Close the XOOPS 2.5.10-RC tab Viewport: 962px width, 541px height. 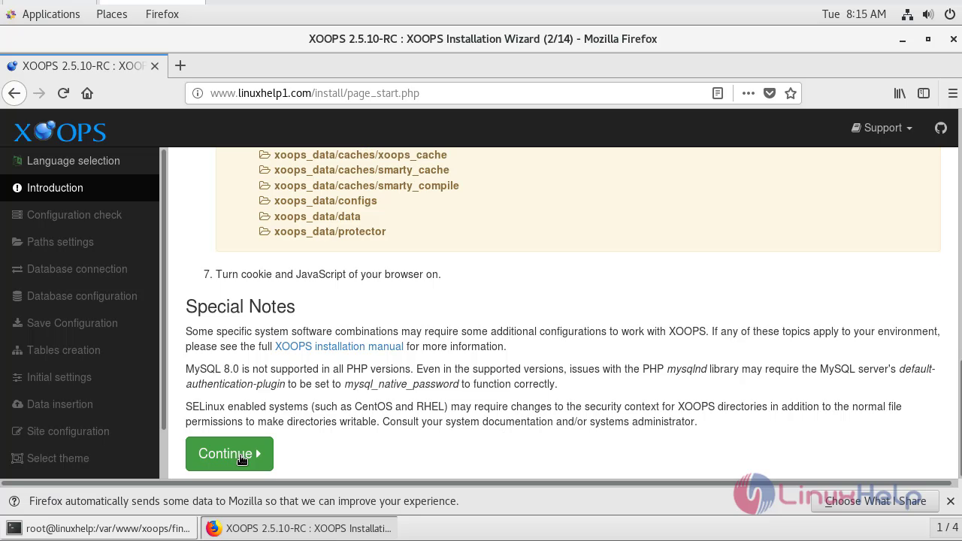[x=155, y=66]
